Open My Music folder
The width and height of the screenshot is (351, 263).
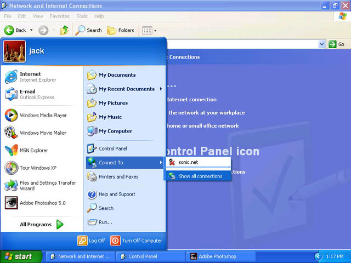click(104, 117)
